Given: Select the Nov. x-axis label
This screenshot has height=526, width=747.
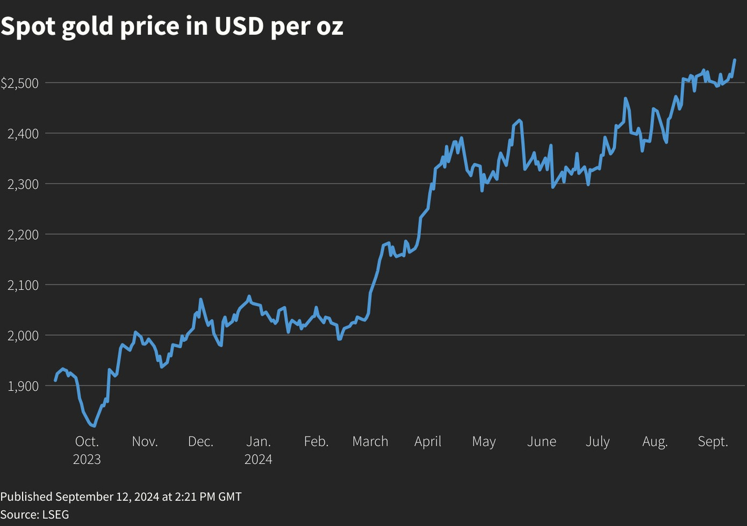Looking at the screenshot, I should pos(145,442).
